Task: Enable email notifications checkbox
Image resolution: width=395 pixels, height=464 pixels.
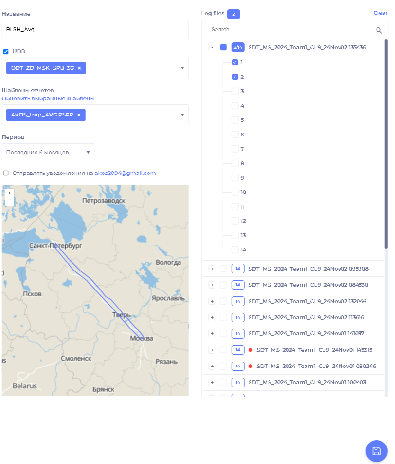Action: click(x=6, y=173)
